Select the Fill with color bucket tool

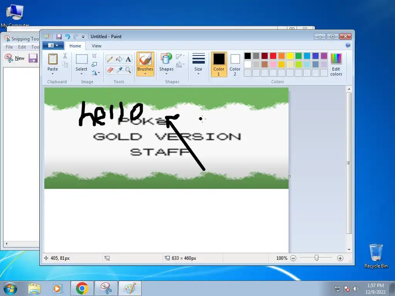click(119, 59)
